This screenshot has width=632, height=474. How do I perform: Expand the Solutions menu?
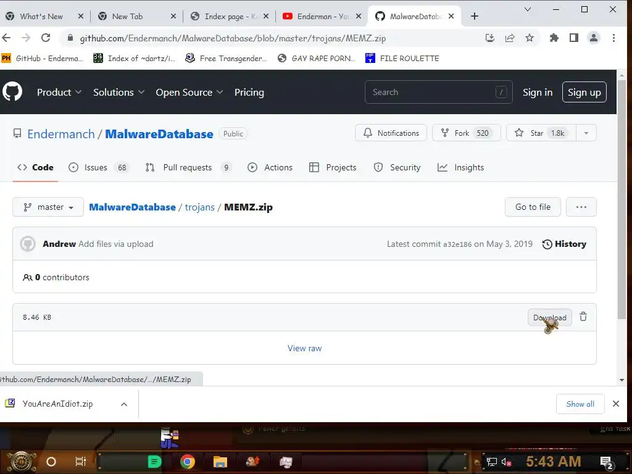point(119,93)
